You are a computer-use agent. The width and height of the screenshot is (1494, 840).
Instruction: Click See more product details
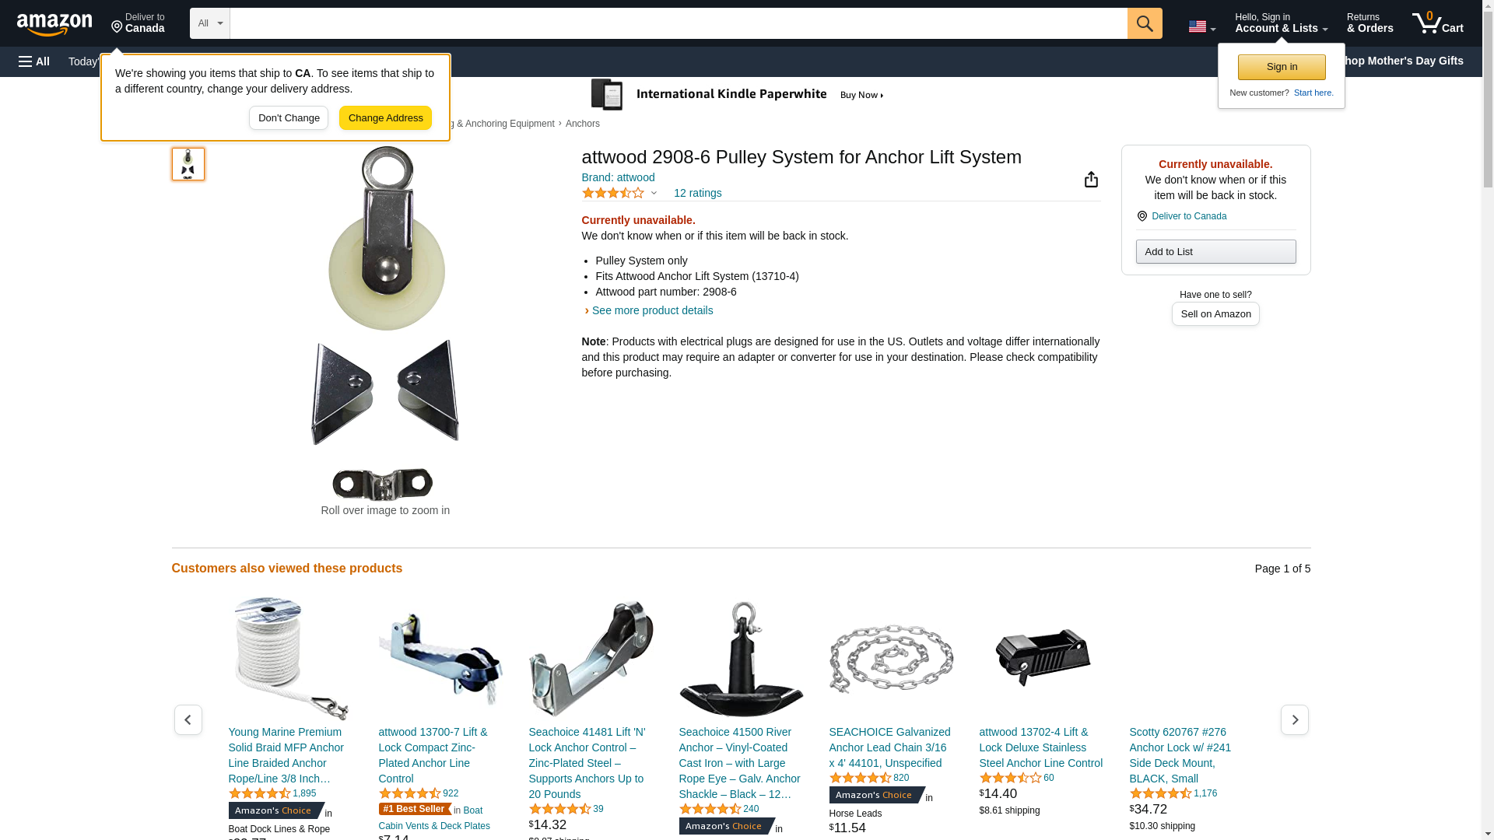652,310
